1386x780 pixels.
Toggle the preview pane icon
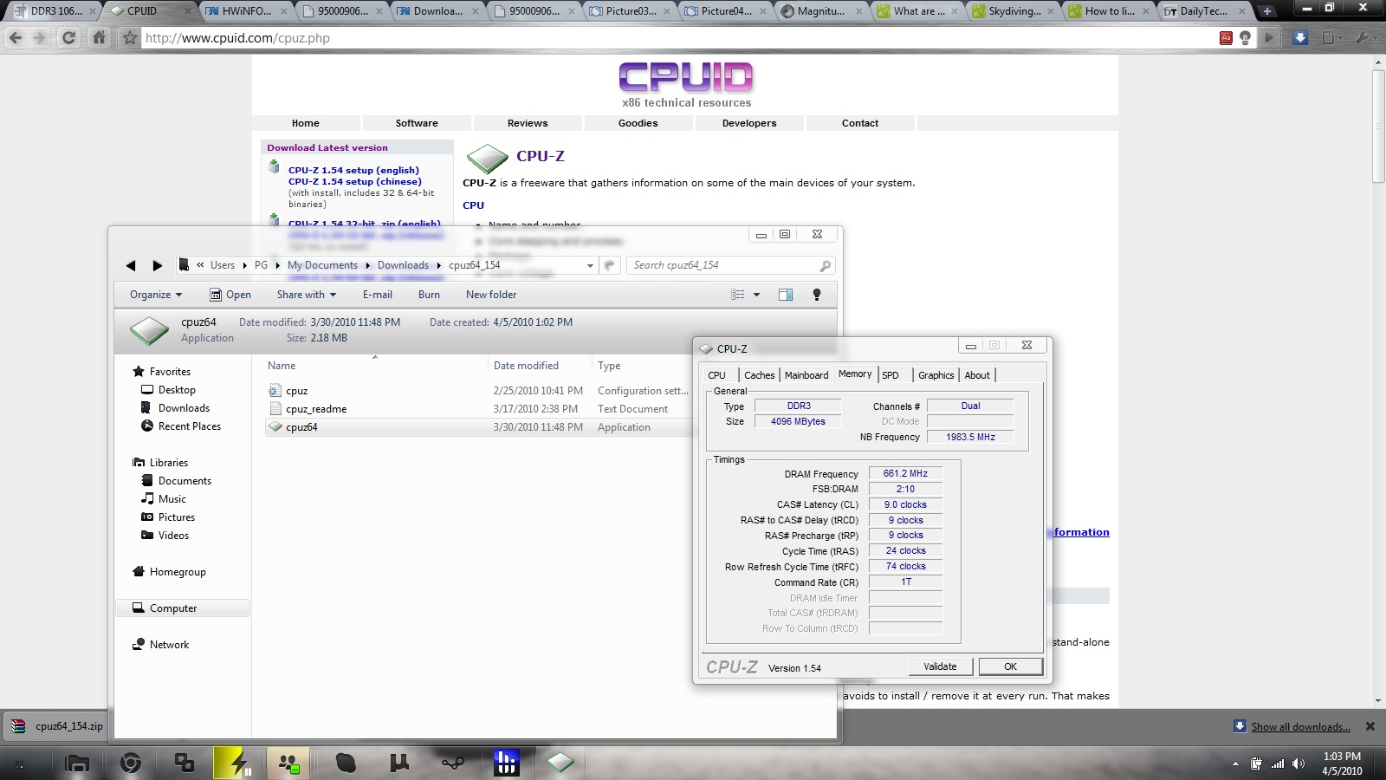(x=786, y=295)
